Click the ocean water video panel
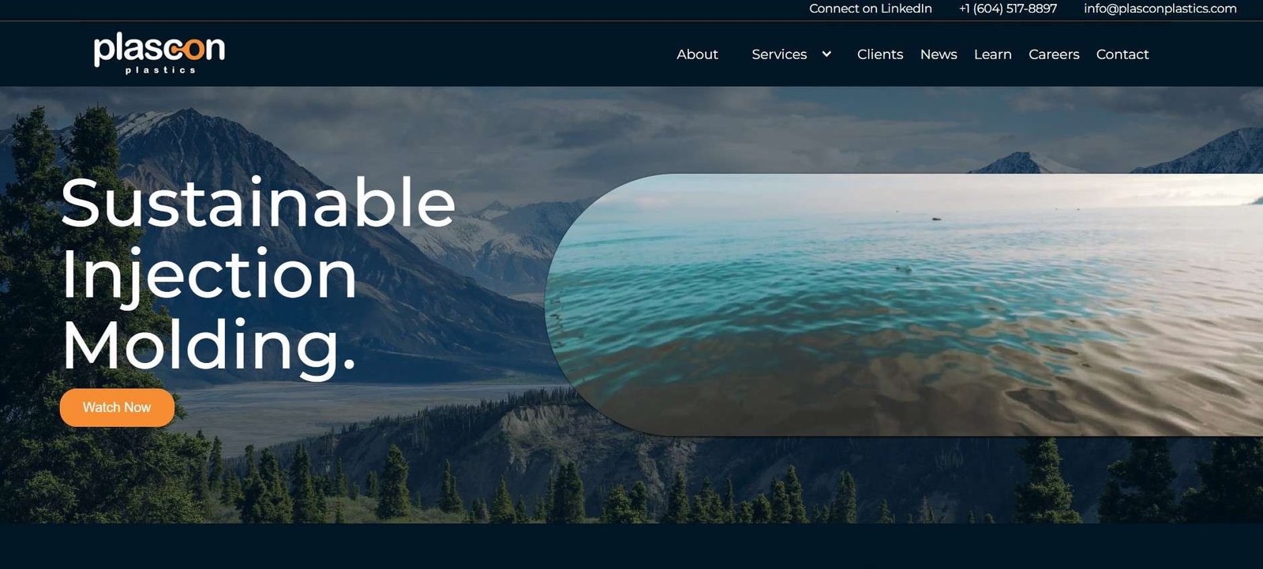The width and height of the screenshot is (1263, 569). coord(904,305)
